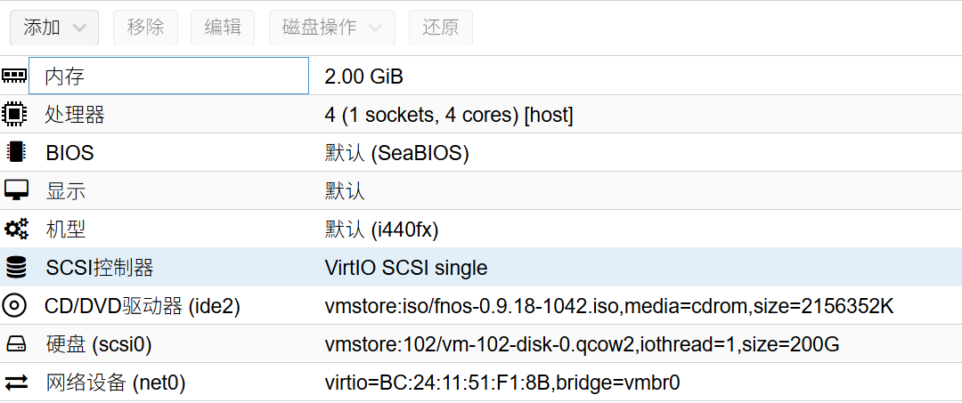This screenshot has width=962, height=403.
Task: Click the network device arrows icon
Action: [15, 383]
